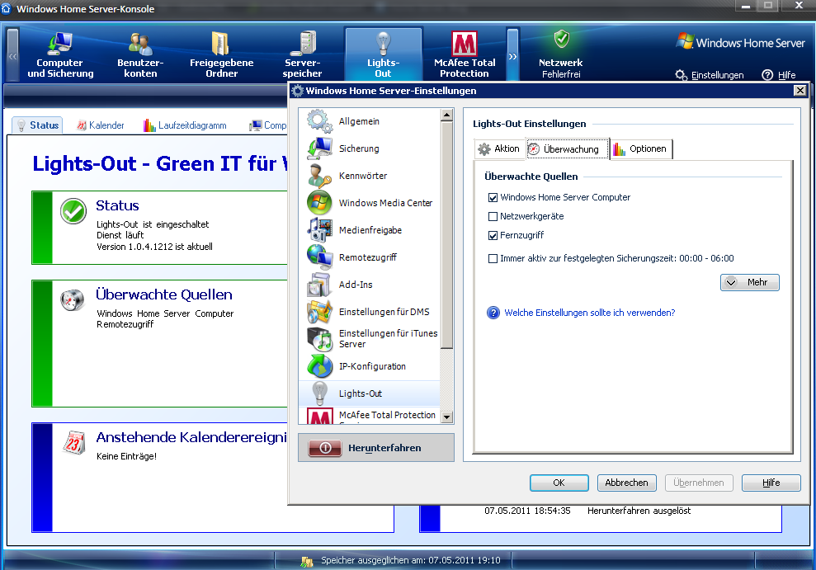The height and width of the screenshot is (570, 816).
Task: Open Benutzerkonten in the top toolbar
Action: pyautogui.click(x=140, y=54)
